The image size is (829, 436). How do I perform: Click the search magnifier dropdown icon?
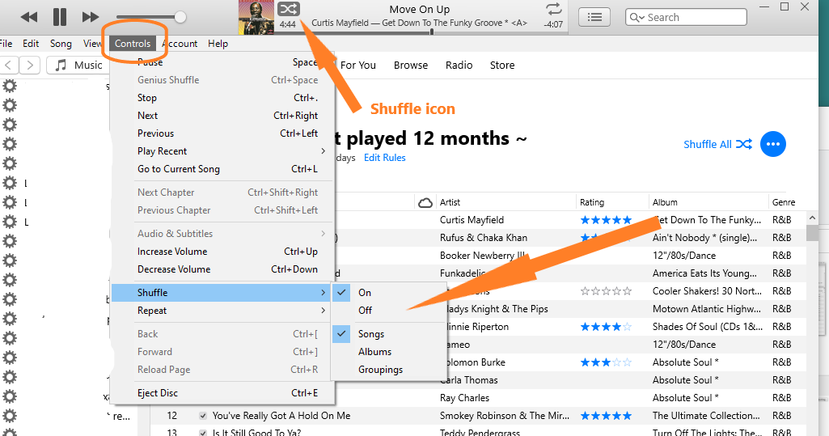(637, 18)
